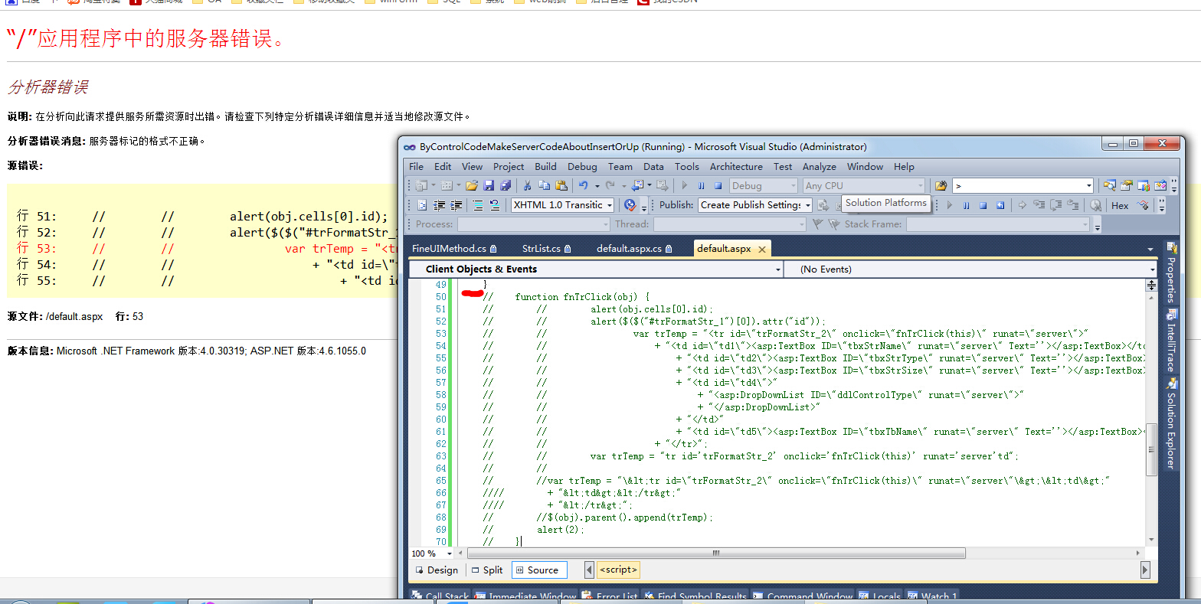1201x604 pixels.
Task: Open the Architecture menu
Action: tap(736, 166)
